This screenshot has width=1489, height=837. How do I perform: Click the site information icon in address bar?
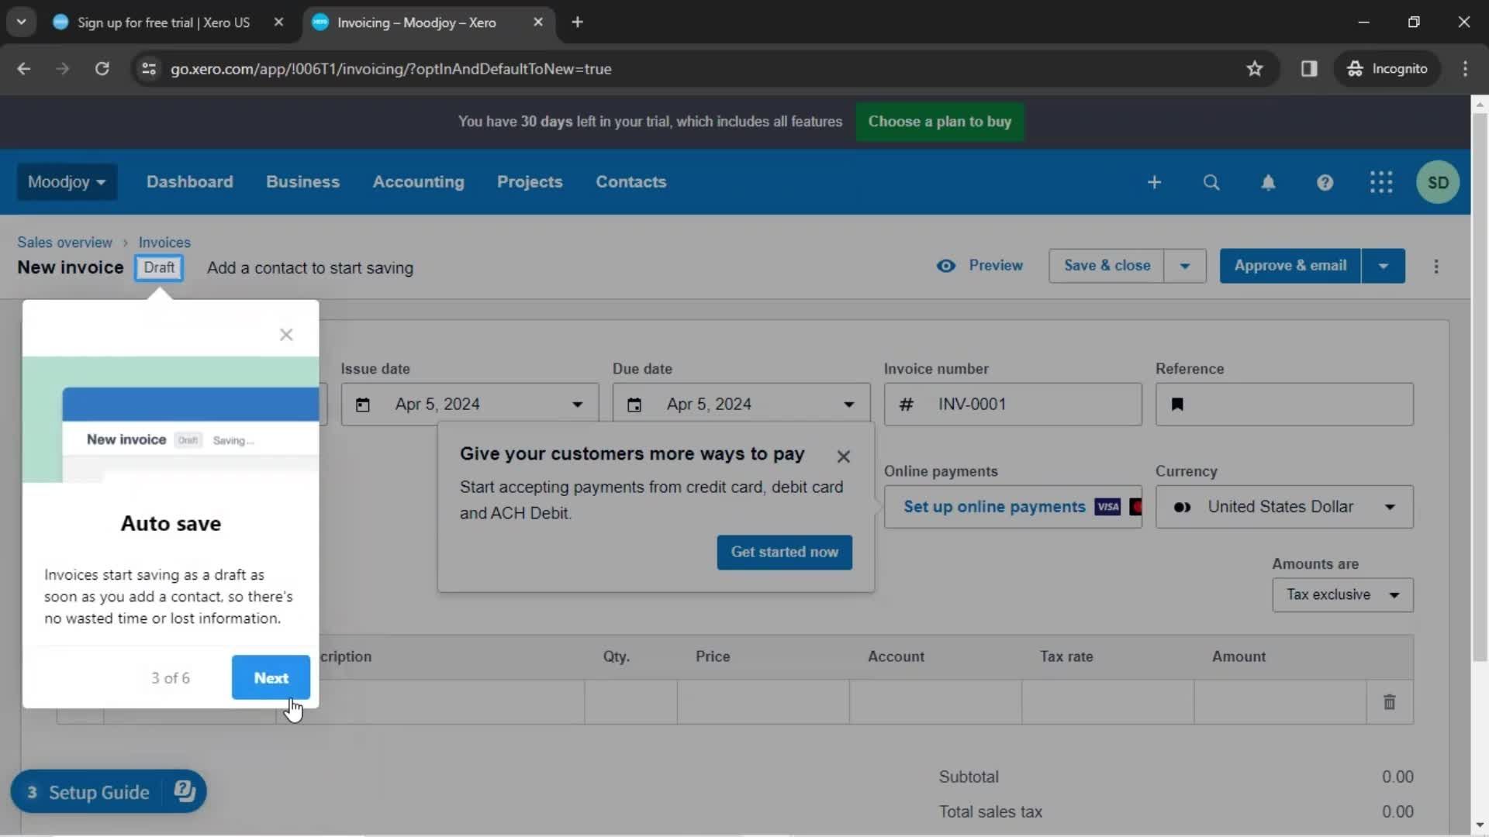pyautogui.click(x=149, y=69)
